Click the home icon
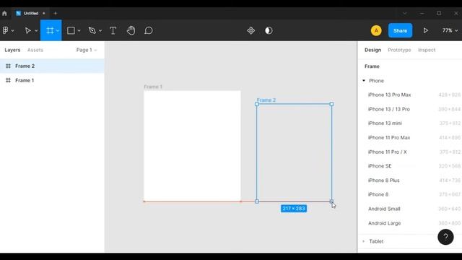462x260 pixels. click(x=4, y=13)
